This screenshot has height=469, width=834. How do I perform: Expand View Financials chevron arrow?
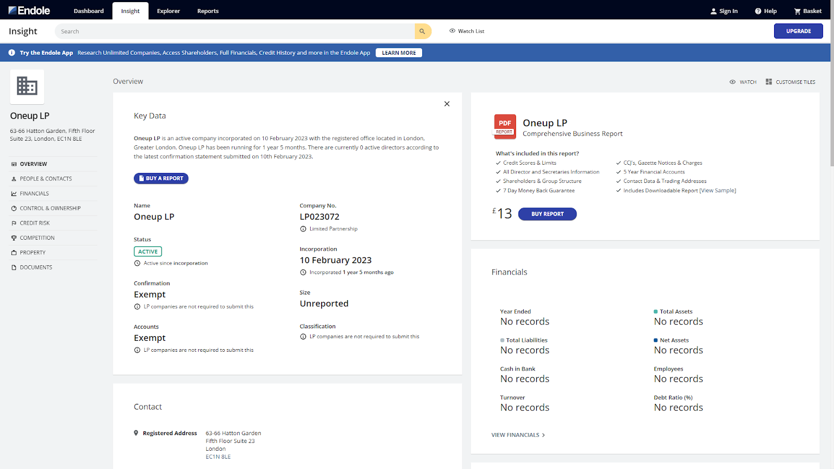click(544, 435)
